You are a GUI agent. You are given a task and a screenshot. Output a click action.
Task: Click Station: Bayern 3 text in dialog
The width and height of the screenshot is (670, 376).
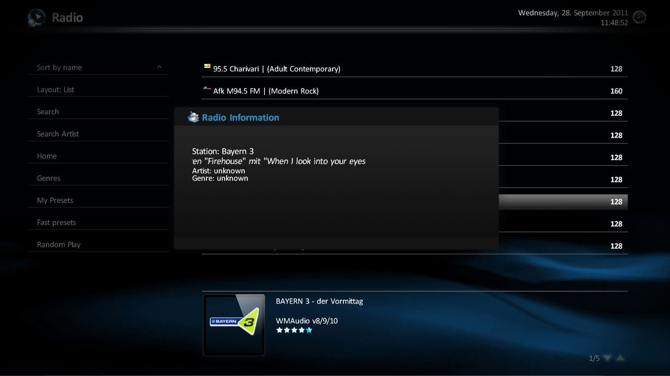[x=223, y=151]
